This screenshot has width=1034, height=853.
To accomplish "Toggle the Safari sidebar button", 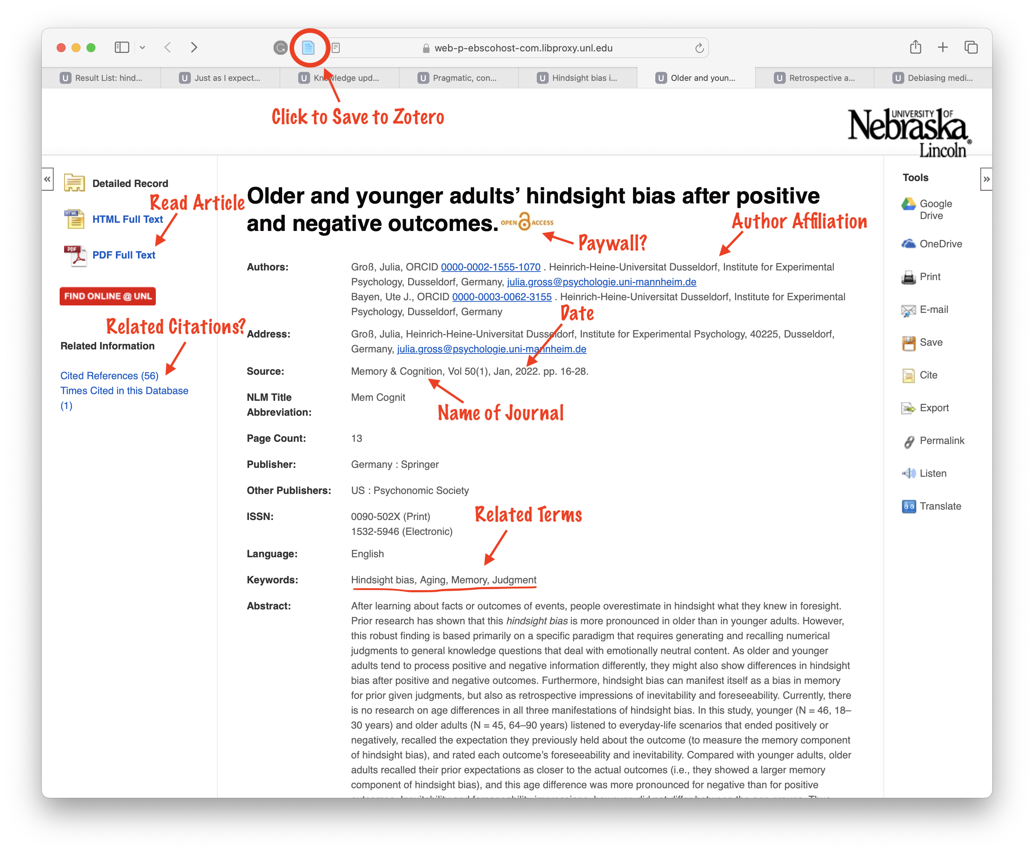I will pyautogui.click(x=122, y=48).
